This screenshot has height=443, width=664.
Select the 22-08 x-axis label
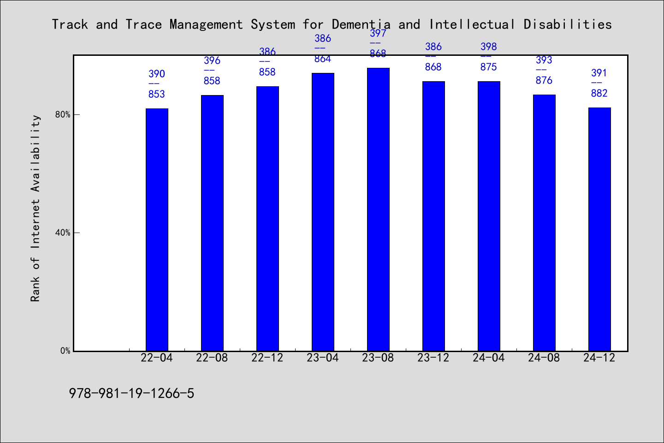(212, 358)
